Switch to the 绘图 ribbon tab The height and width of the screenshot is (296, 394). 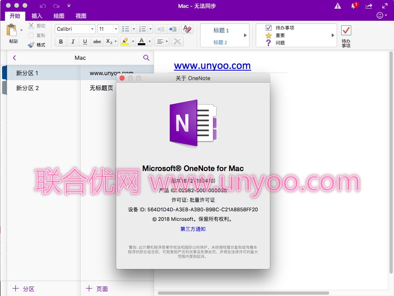coord(59,16)
